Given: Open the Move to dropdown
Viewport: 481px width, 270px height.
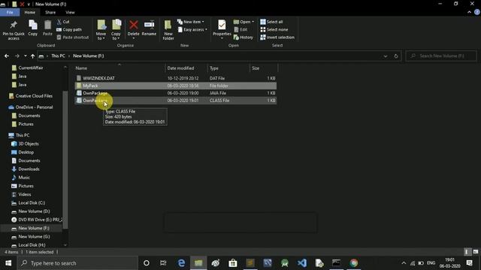Looking at the screenshot, I should [x=101, y=30].
